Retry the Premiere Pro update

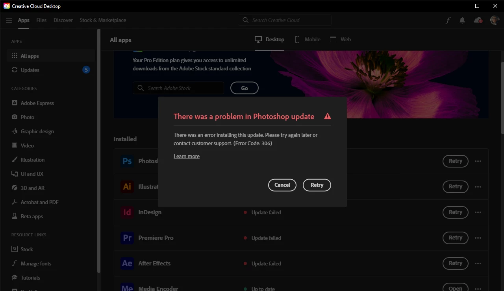coord(456,238)
